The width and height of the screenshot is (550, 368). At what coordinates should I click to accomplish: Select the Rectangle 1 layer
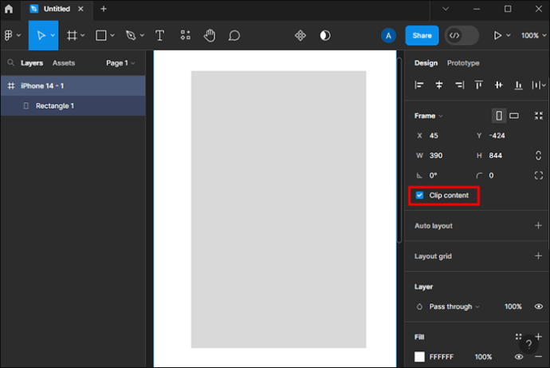tap(54, 105)
